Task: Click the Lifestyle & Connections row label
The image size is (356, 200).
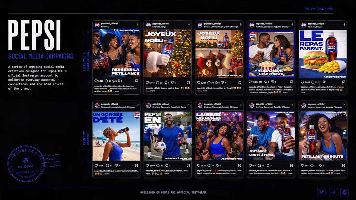Action: coord(86,61)
